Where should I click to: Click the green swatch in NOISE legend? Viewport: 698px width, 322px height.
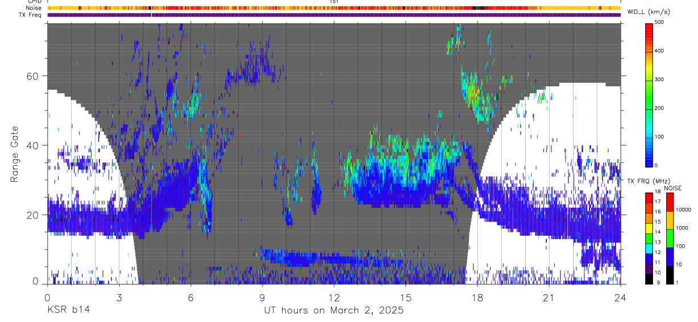[x=670, y=239]
